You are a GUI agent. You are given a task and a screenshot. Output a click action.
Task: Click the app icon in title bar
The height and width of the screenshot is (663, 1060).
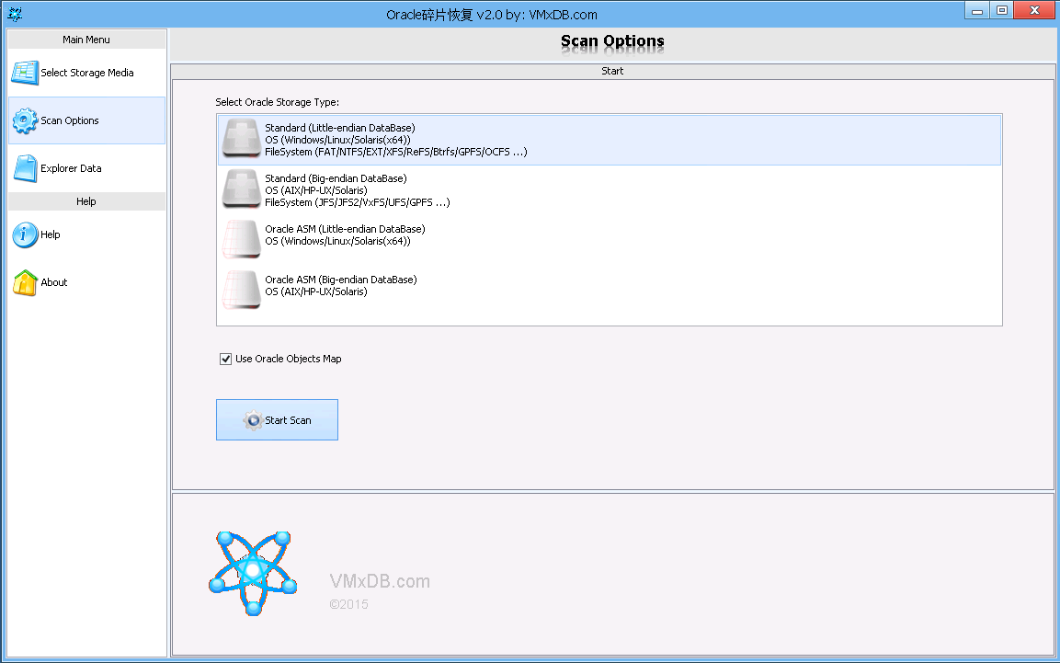pos(14,14)
